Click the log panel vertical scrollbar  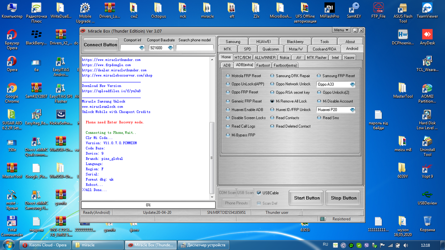coord(212,128)
